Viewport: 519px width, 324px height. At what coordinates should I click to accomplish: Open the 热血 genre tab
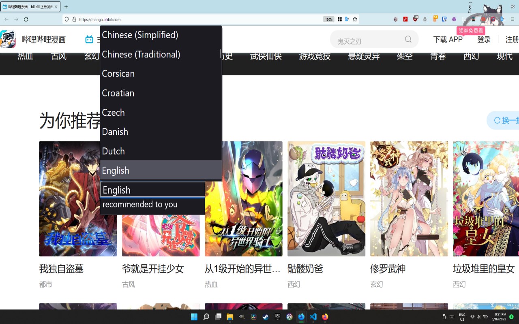click(25, 57)
